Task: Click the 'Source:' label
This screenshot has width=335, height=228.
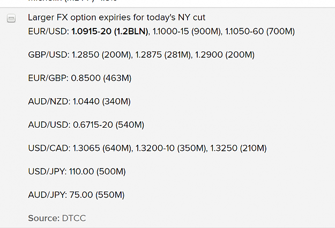Action: tap(44, 218)
